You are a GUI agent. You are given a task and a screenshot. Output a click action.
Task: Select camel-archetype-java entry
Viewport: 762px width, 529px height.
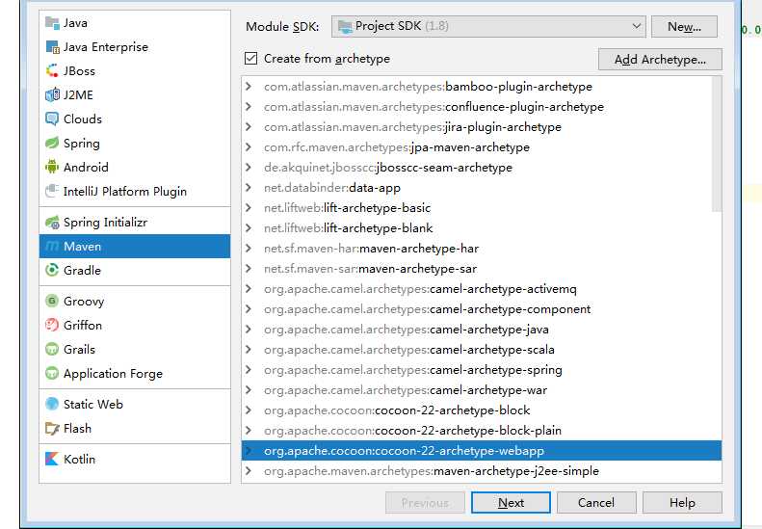point(481,330)
